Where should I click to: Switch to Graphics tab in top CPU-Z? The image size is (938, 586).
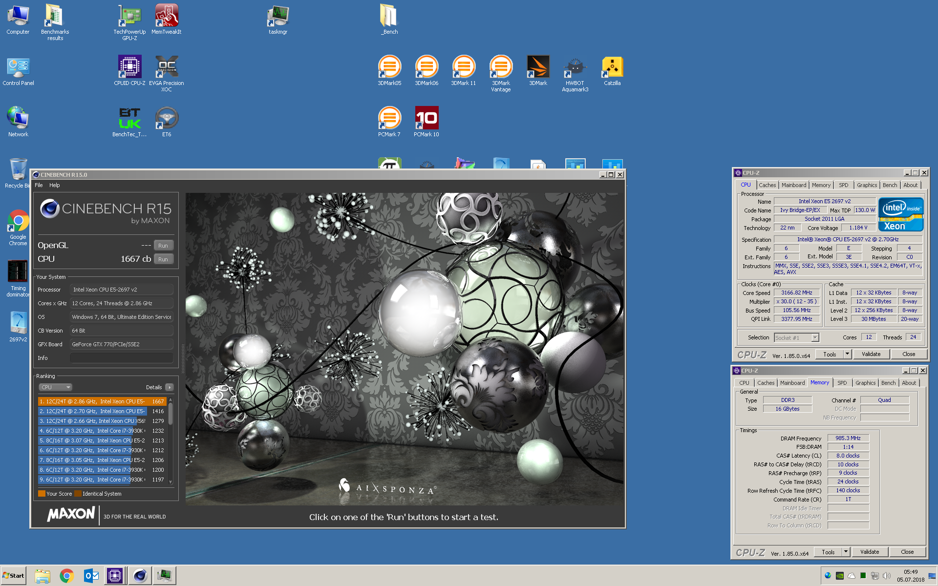pyautogui.click(x=867, y=185)
